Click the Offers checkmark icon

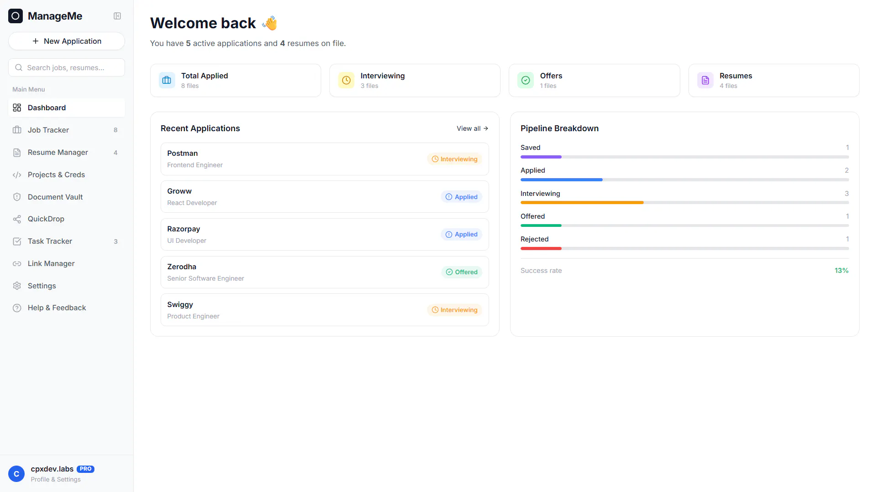pos(526,80)
